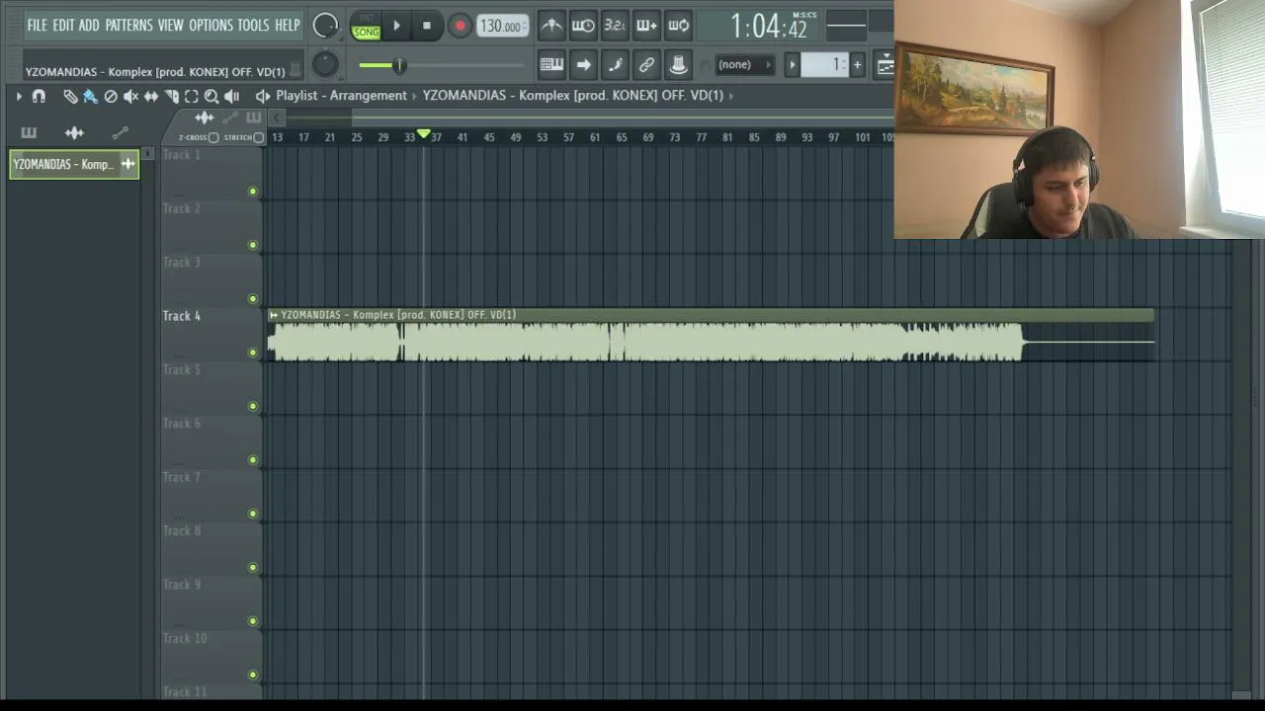
Task: Mute Track 7 using its green LED
Action: point(253,513)
